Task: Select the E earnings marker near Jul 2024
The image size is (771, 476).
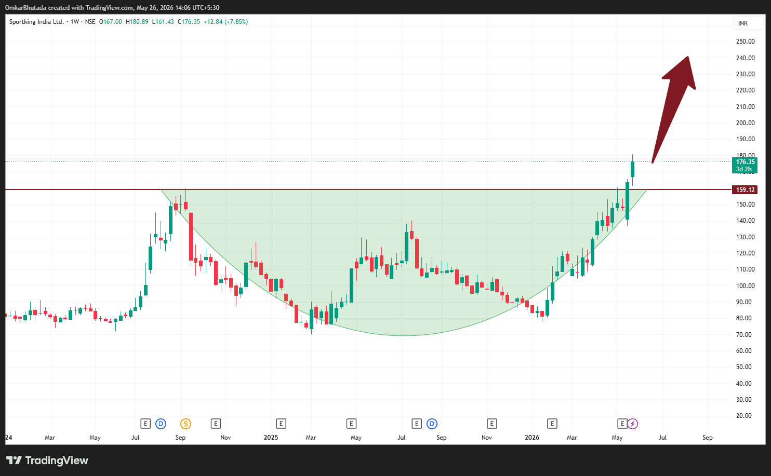Action: coord(145,424)
